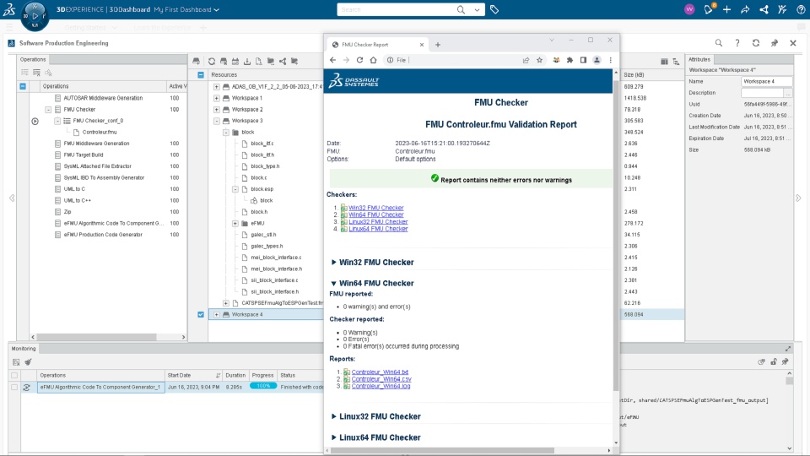Expand the Linux32 FMU Checker section

coord(334,416)
